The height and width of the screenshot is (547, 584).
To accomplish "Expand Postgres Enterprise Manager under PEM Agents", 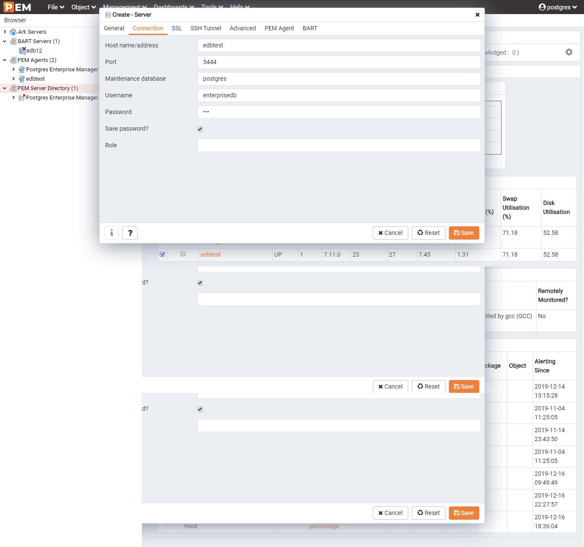I will coord(13,70).
